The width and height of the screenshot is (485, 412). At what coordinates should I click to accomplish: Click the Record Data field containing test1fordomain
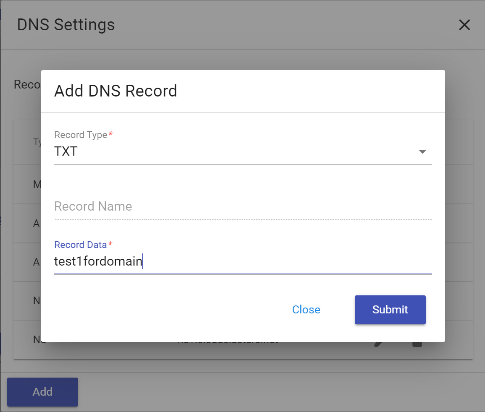[x=243, y=262]
